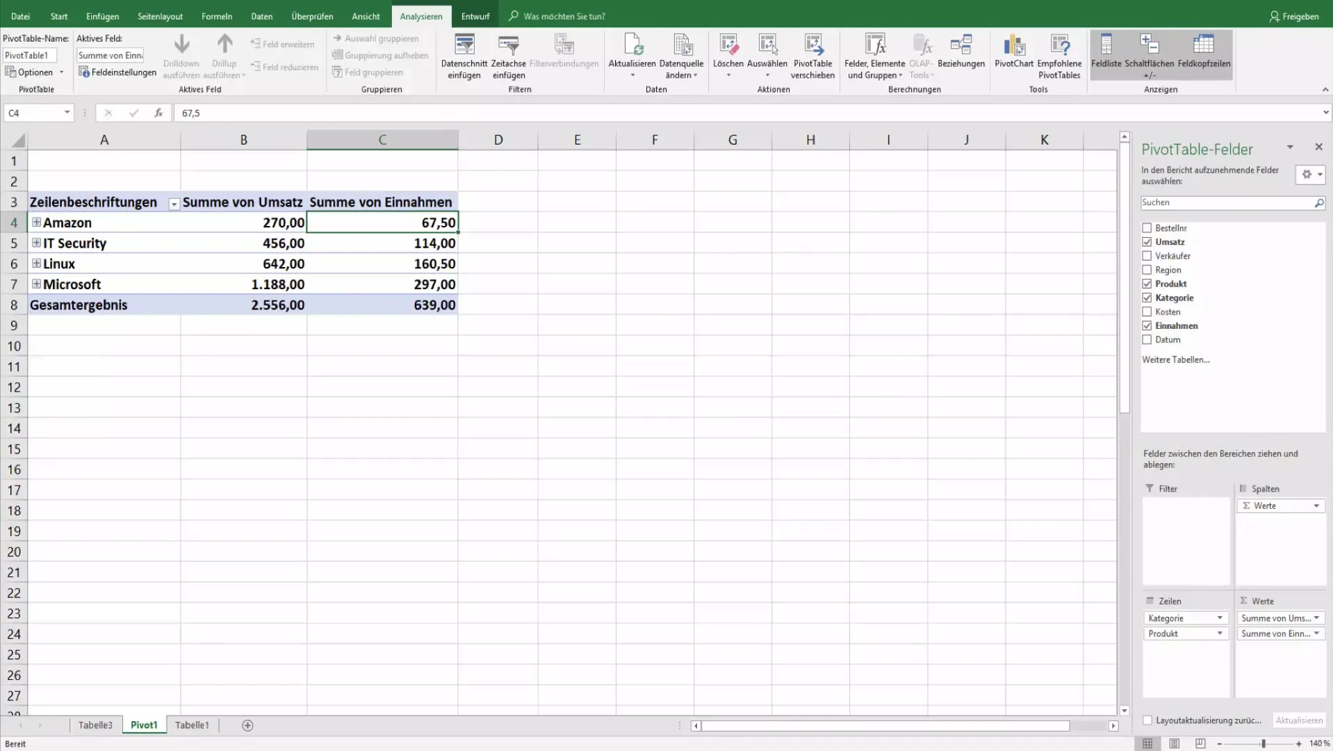
Task: Open the Name Box dropdown arrow
Action: point(67,113)
